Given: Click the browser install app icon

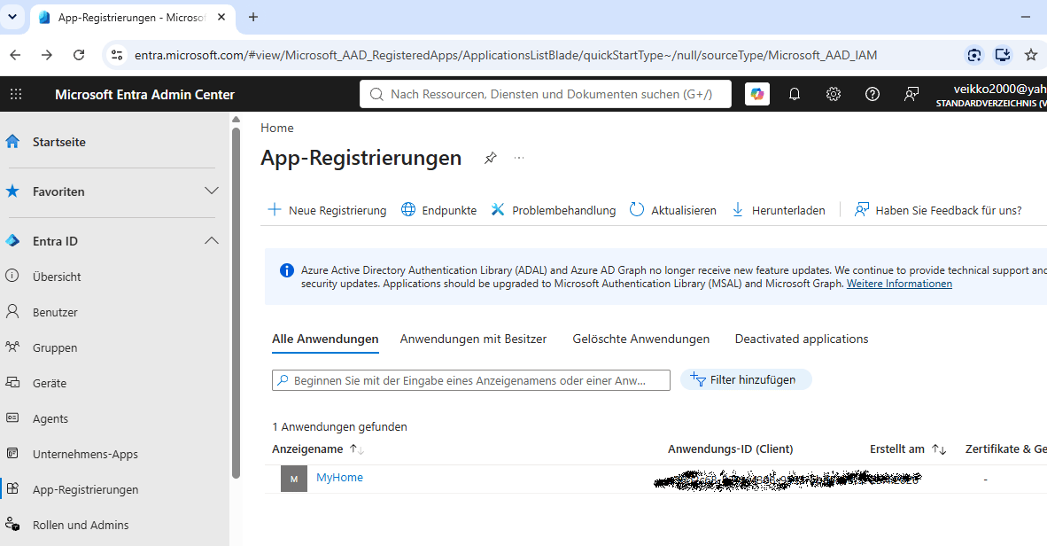Looking at the screenshot, I should (1002, 55).
